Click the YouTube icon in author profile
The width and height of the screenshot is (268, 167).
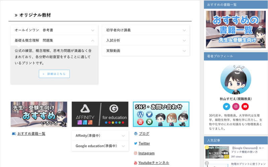(x=245, y=106)
